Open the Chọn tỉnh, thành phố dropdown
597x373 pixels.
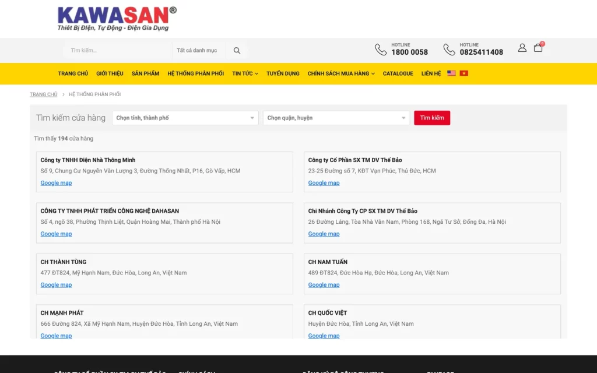[185, 118]
